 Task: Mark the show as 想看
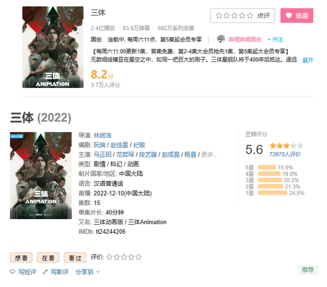pos(21,257)
